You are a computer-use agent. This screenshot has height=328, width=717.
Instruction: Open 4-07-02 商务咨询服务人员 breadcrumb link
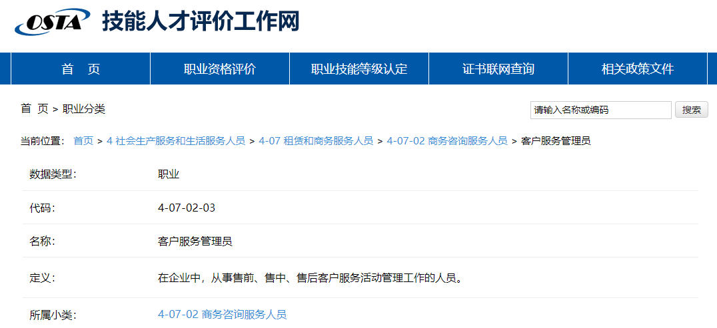coord(447,140)
